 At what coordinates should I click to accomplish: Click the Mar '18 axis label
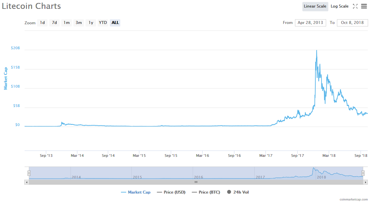[329, 156]
